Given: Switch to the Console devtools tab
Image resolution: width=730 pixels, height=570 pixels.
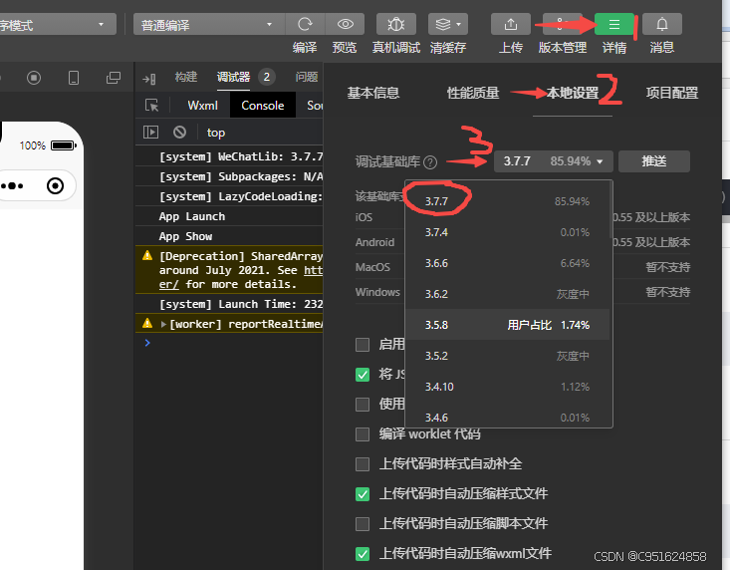Looking at the screenshot, I should click(x=263, y=106).
